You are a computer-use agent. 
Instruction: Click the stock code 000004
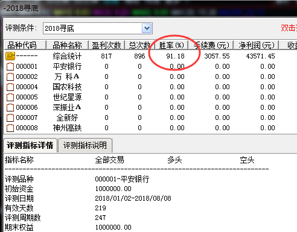click(27, 87)
